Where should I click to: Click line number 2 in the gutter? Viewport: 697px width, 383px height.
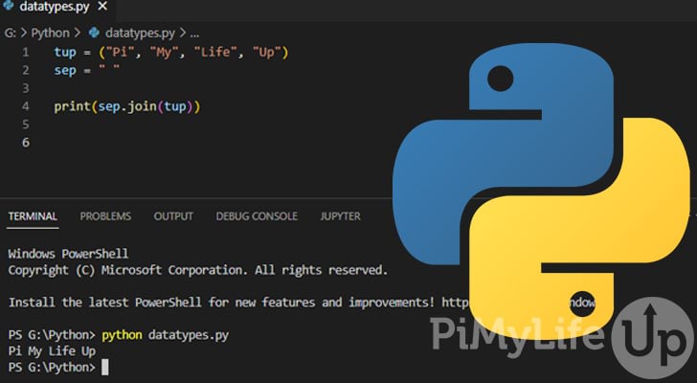[x=26, y=70]
